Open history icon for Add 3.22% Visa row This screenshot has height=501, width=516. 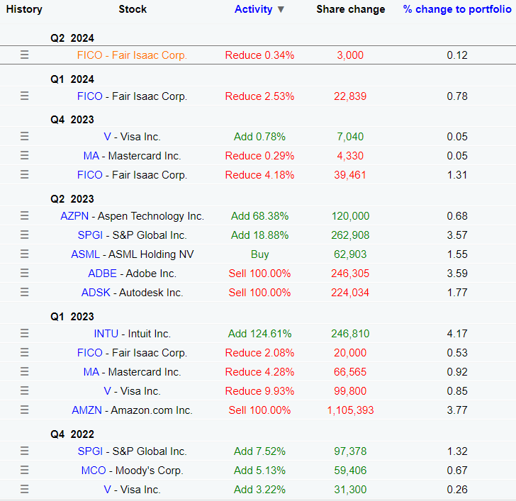(24, 489)
